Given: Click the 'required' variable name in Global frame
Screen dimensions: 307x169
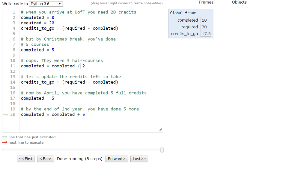Looking at the screenshot, I should (189, 27).
